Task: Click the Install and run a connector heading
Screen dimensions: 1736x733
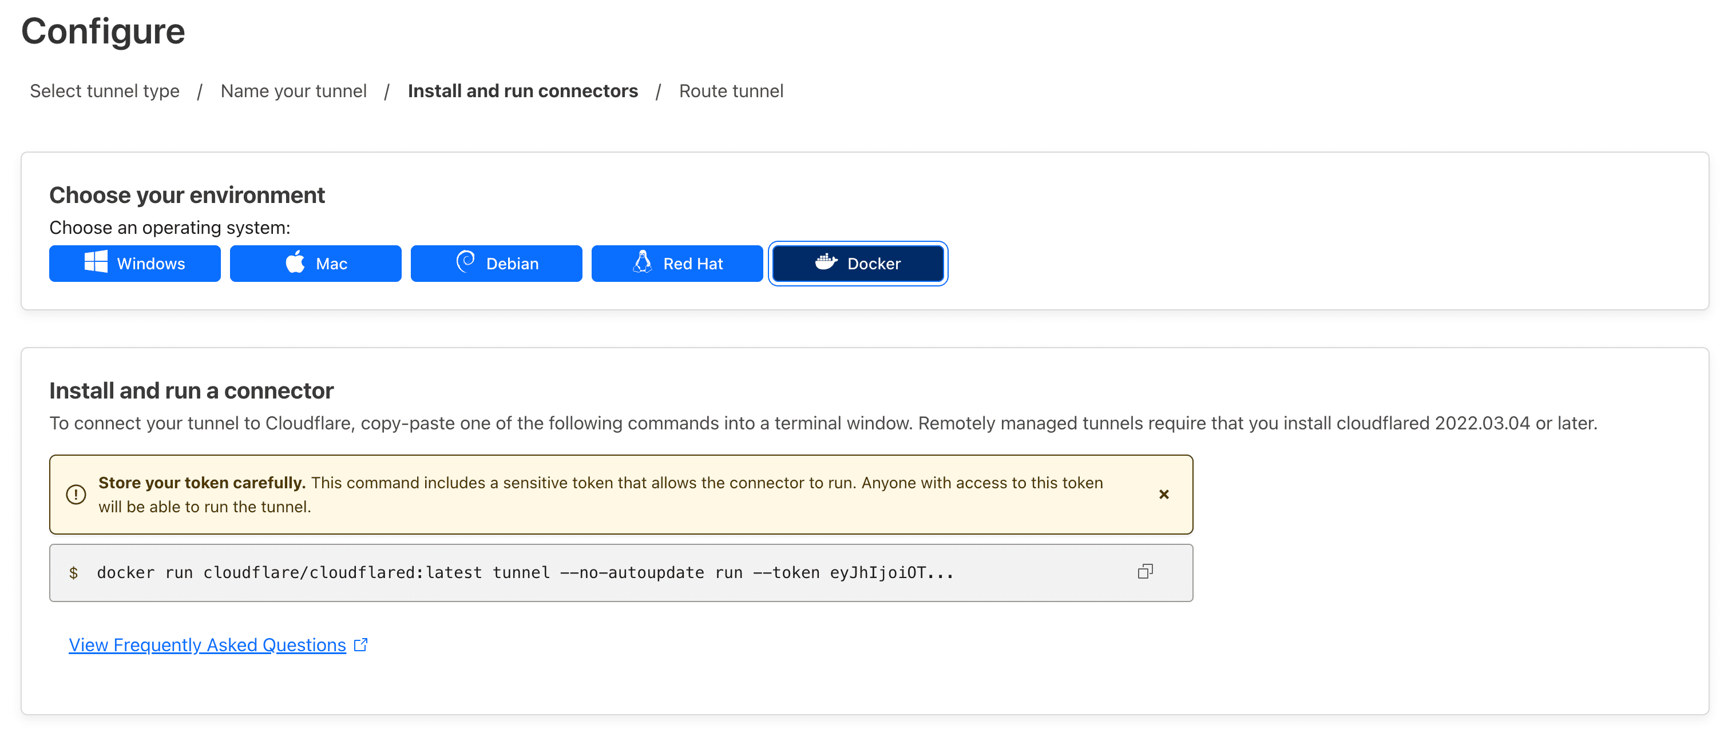Action: [191, 391]
